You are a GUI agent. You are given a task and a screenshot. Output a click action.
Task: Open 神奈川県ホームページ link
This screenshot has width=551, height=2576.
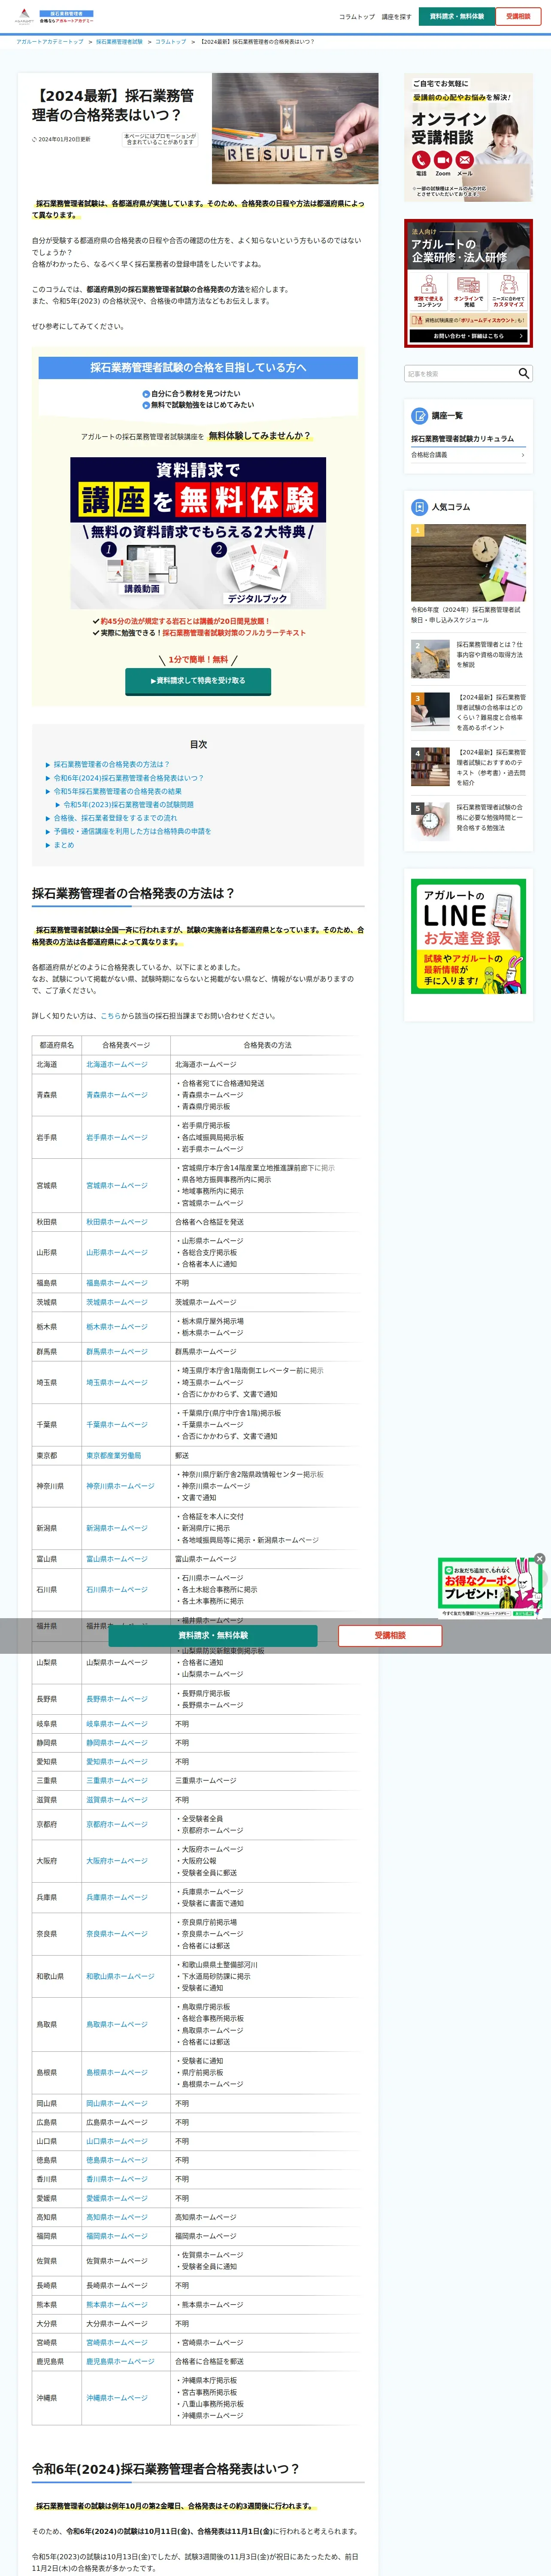(x=120, y=1486)
